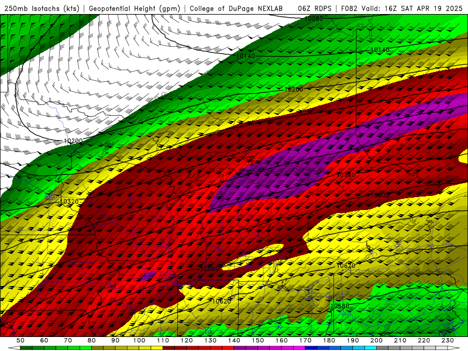The height and width of the screenshot is (351, 468).
Task: Click the 130 knot legend value
Action: (210, 340)
